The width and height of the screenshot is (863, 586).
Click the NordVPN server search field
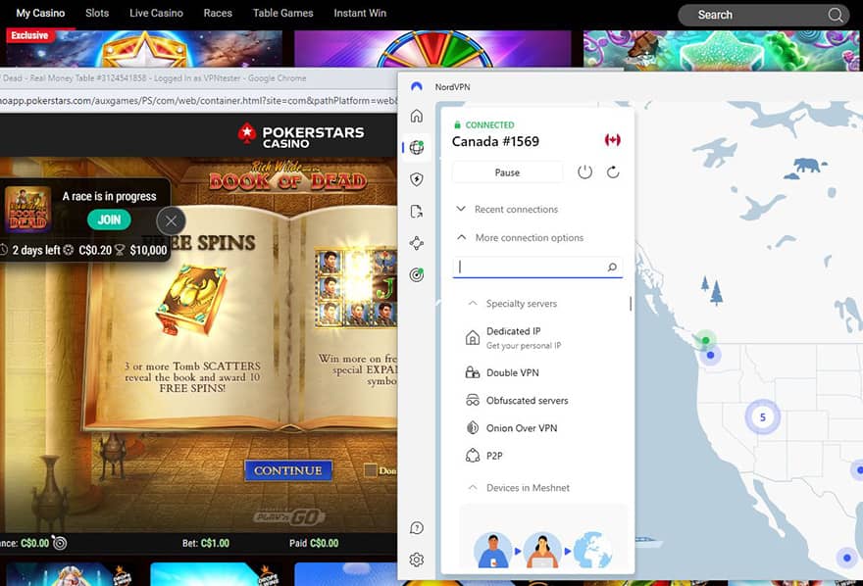537,268
